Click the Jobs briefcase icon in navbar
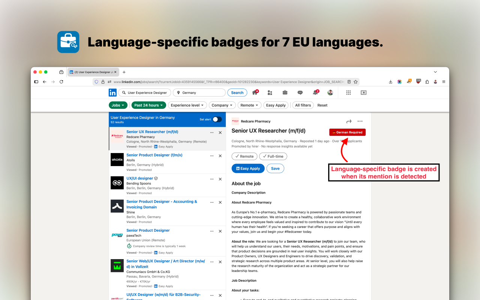 coord(285,93)
